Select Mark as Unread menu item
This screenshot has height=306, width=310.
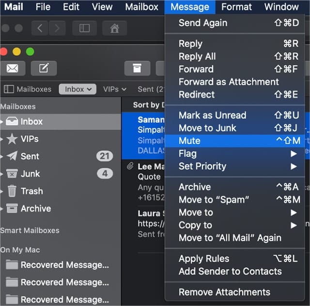pos(212,115)
